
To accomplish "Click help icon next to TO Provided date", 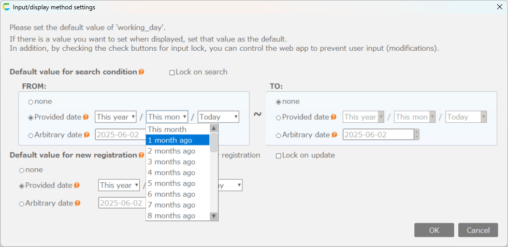I will (x=333, y=117).
